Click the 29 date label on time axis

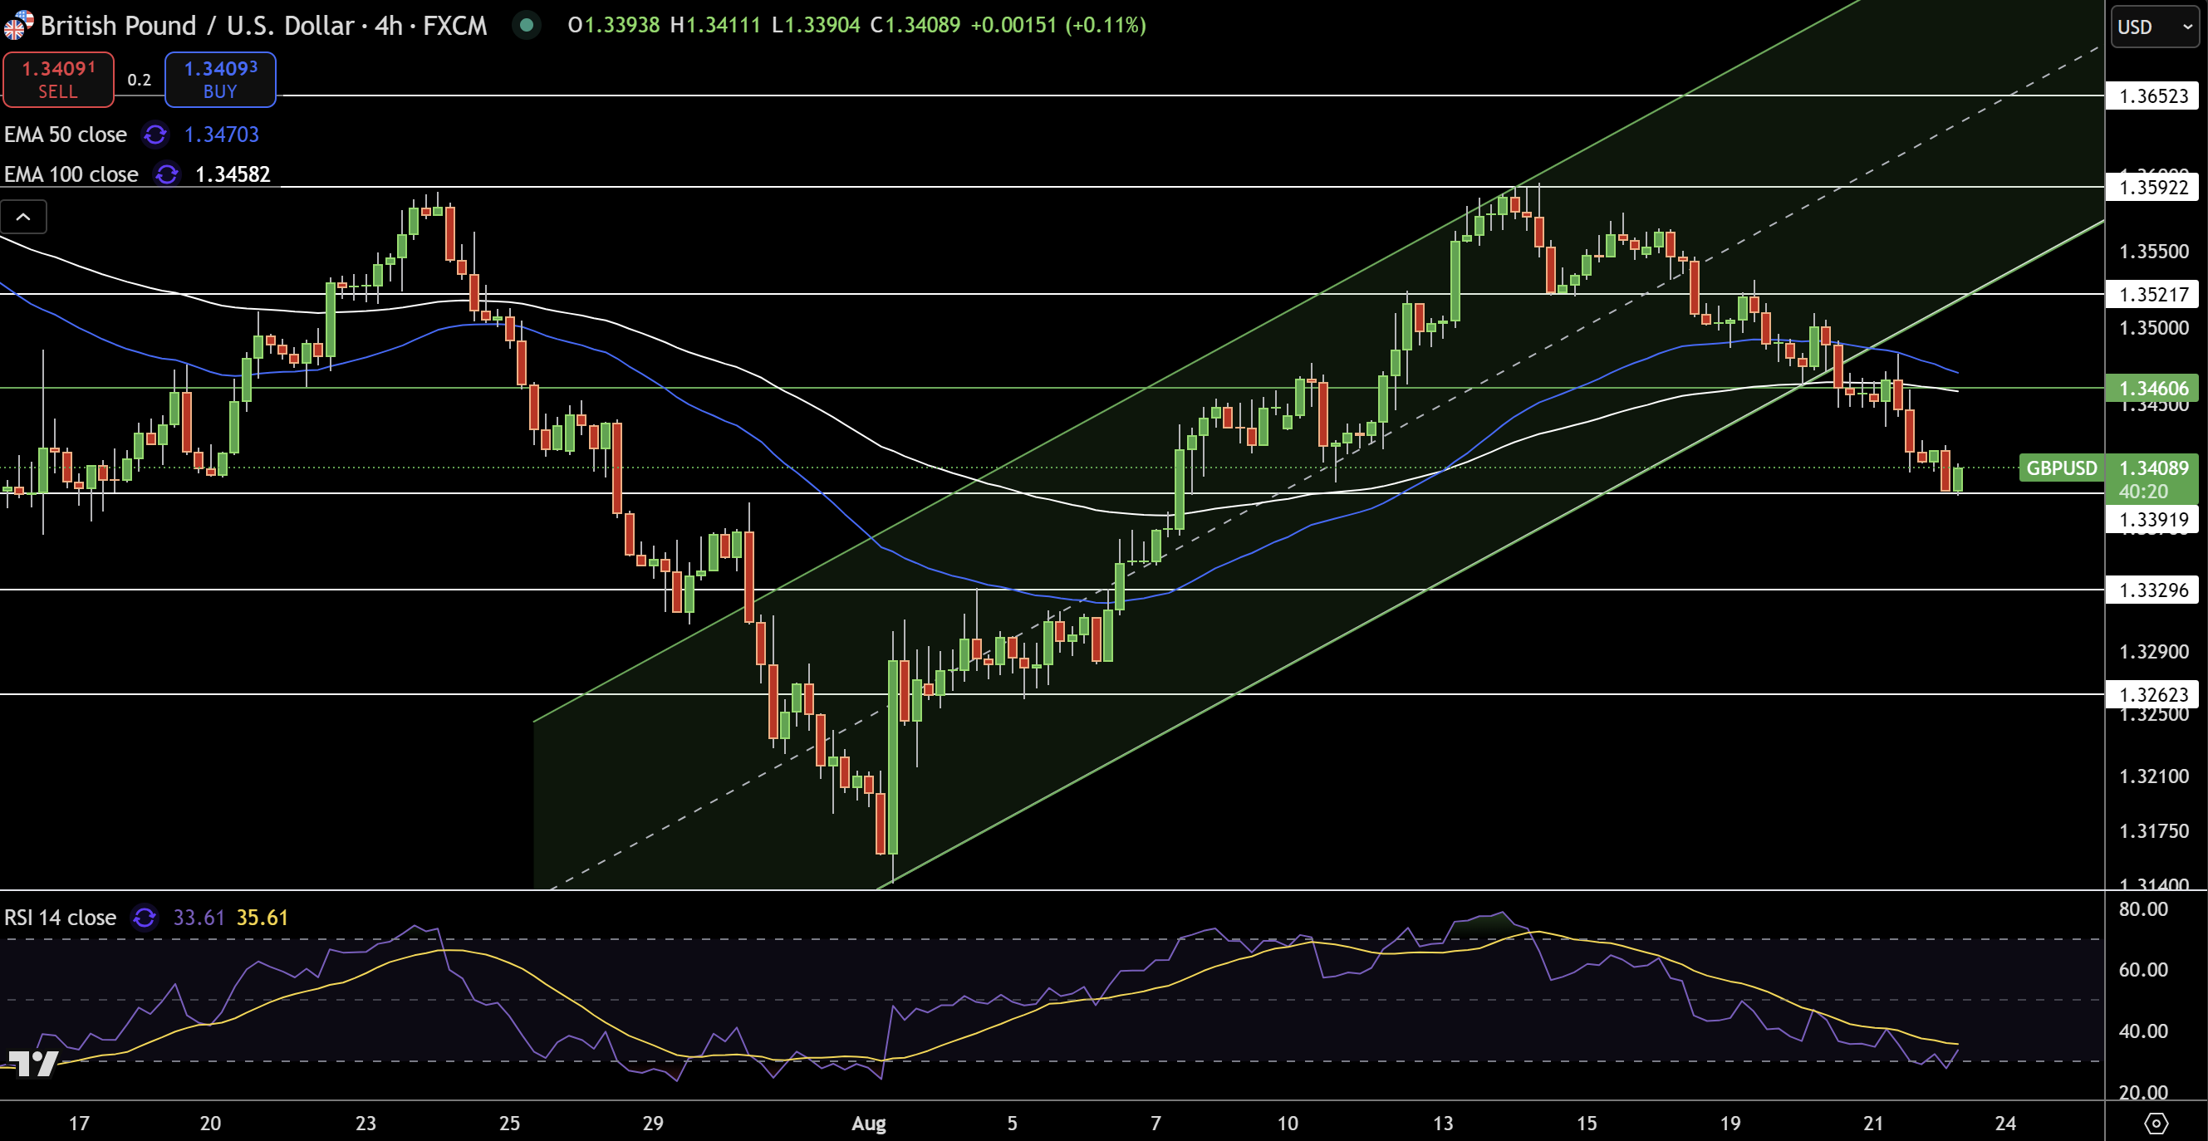click(653, 1123)
